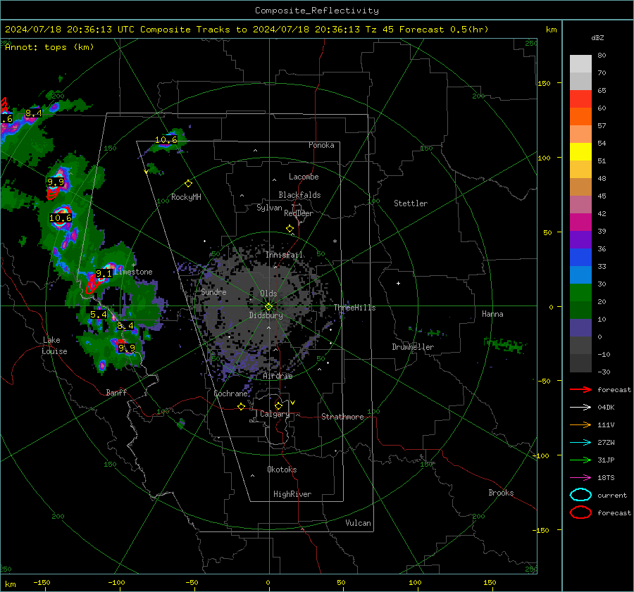
Task: Click the 'Composite_Reflectivity' title text
Action: point(317,11)
